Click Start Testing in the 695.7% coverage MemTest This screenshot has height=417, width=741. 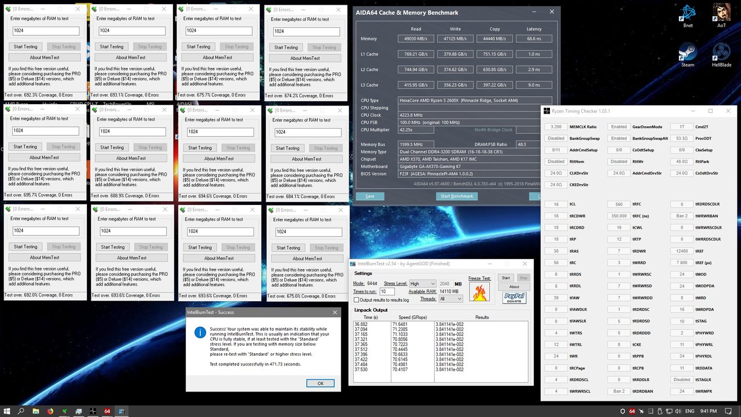point(25,147)
